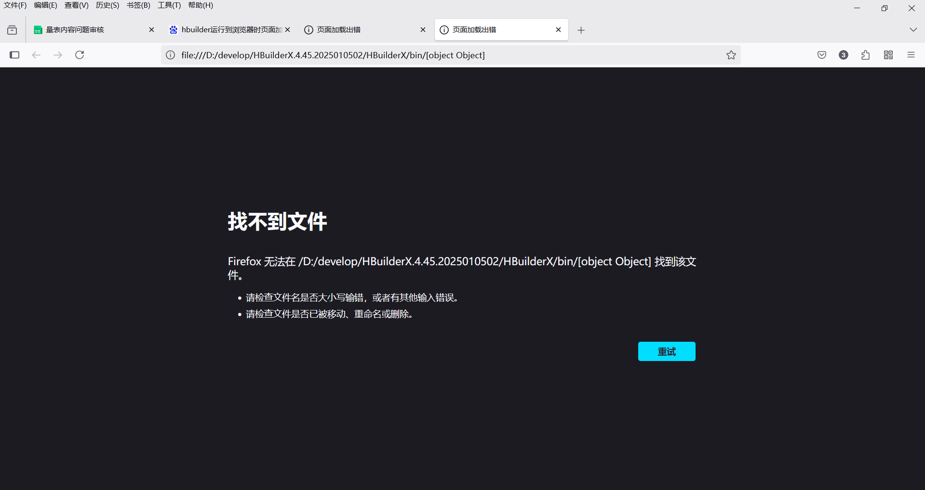925x490 pixels.
Task: Switch to the hbuilder运行到浏览器 tab
Action: tap(229, 30)
